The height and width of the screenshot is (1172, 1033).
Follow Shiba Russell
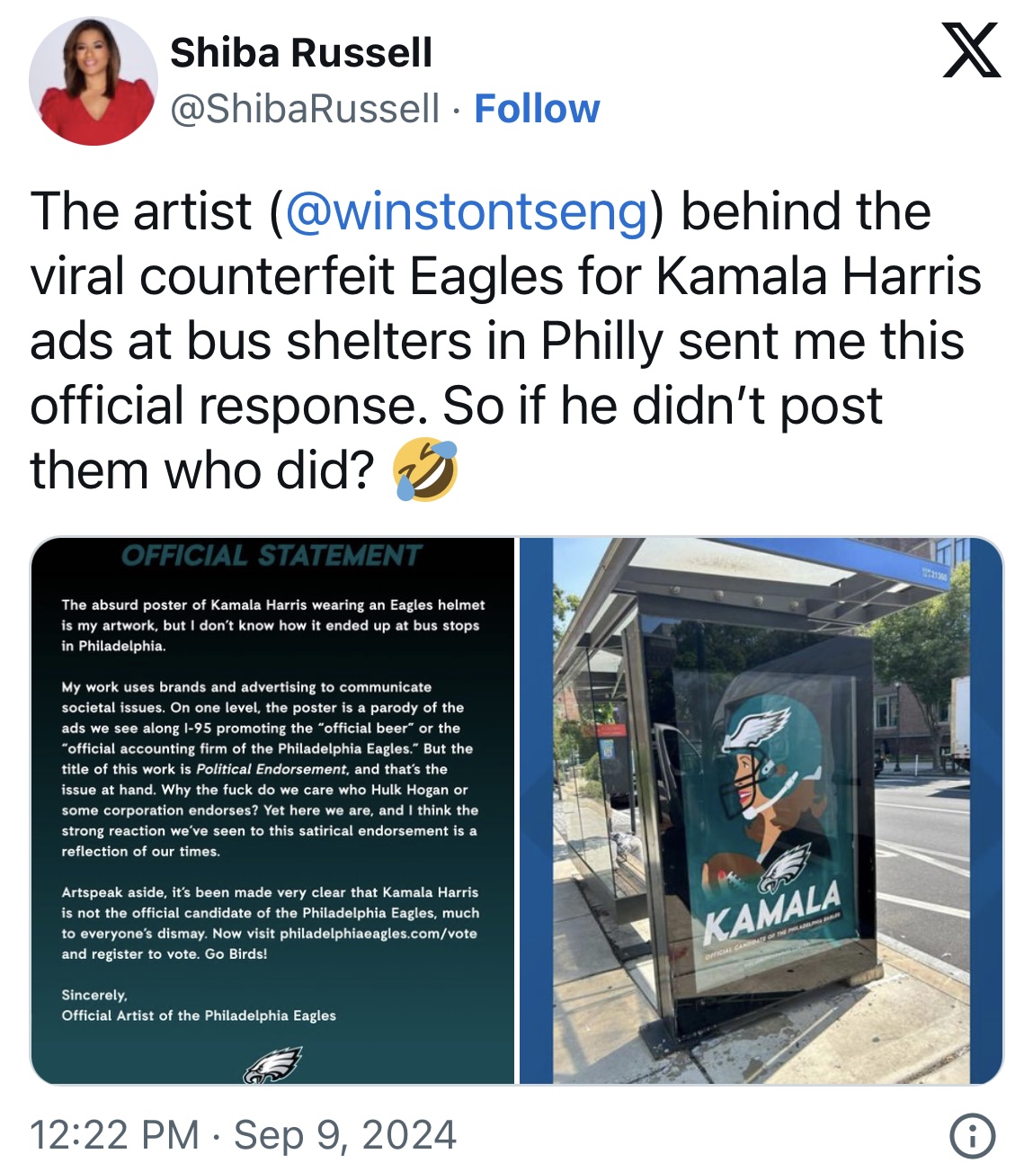pyautogui.click(x=537, y=109)
